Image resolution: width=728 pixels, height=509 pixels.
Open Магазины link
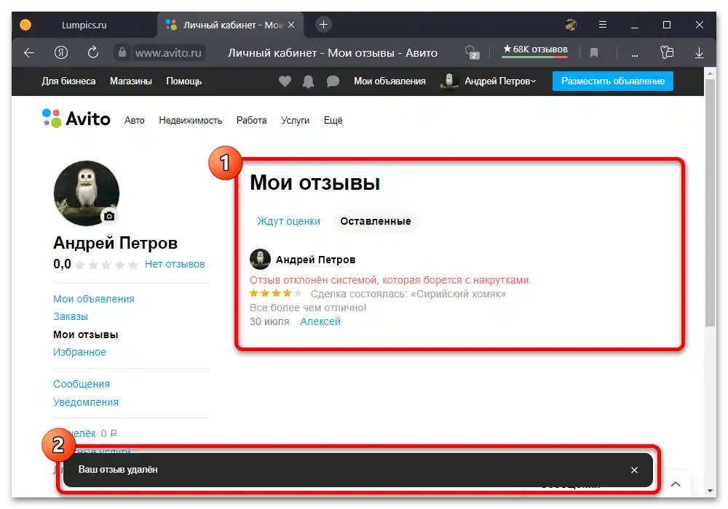point(131,81)
